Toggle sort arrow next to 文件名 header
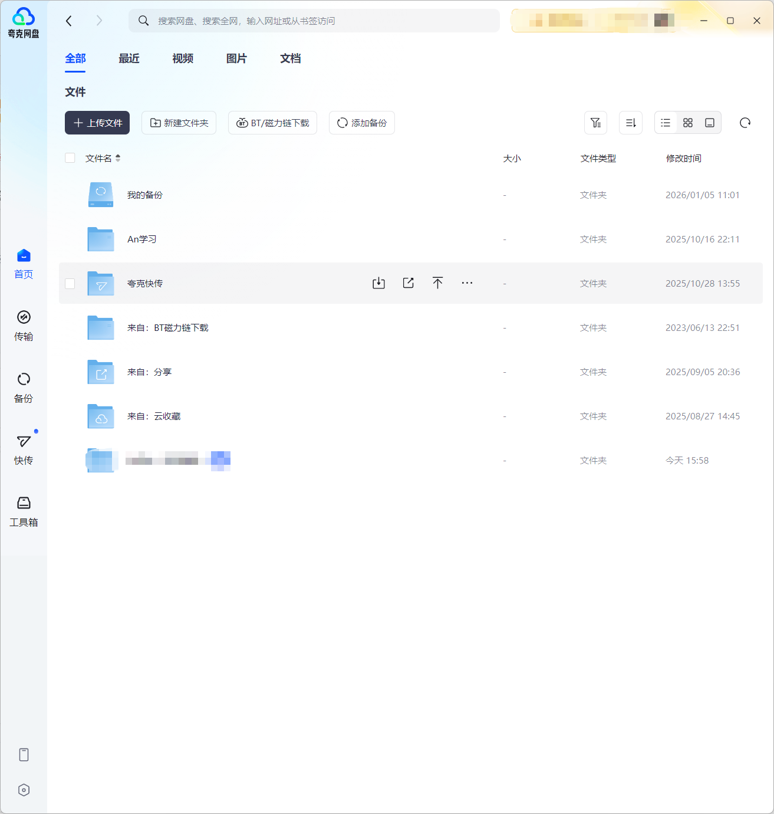774x814 pixels. tap(118, 158)
